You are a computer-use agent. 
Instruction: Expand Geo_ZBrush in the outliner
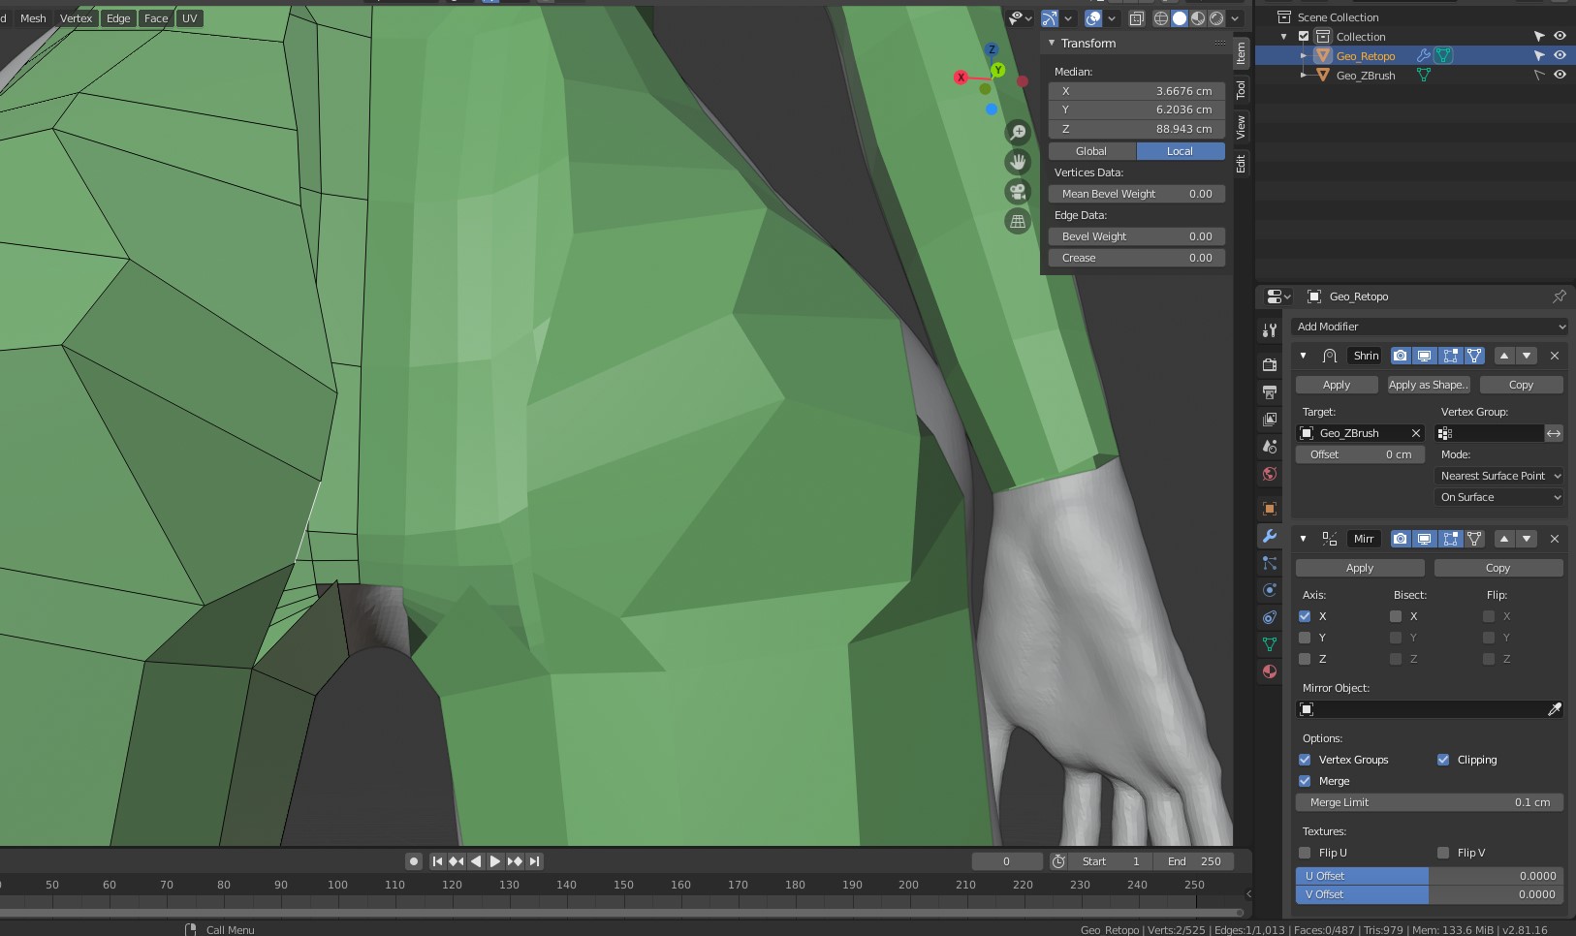point(1304,76)
